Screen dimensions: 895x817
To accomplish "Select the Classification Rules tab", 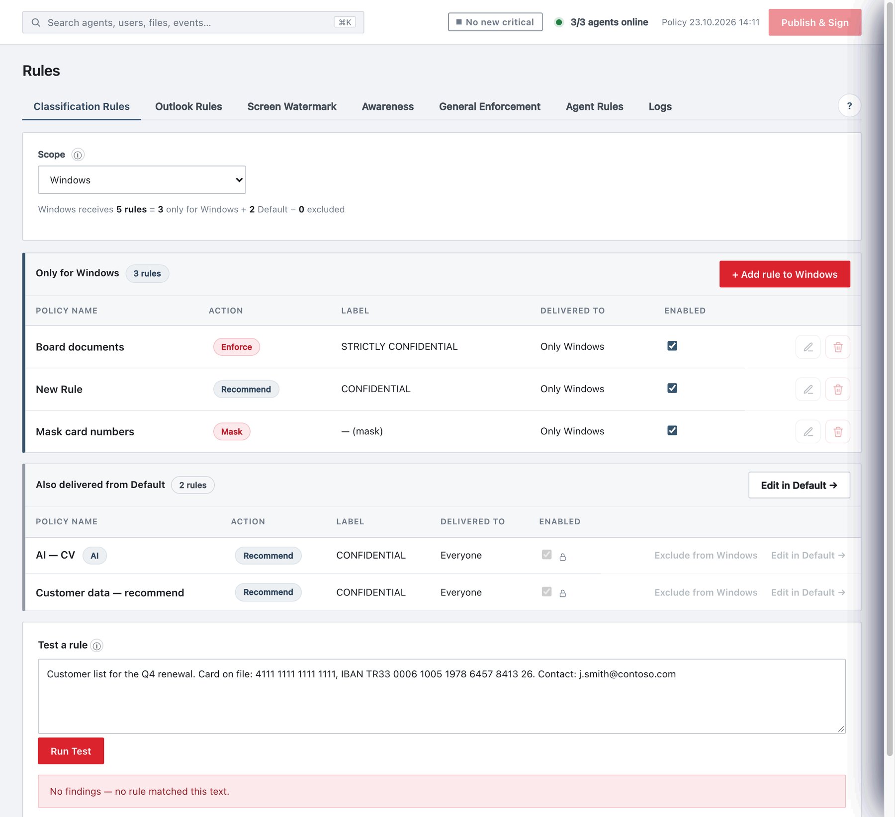I will [x=82, y=106].
